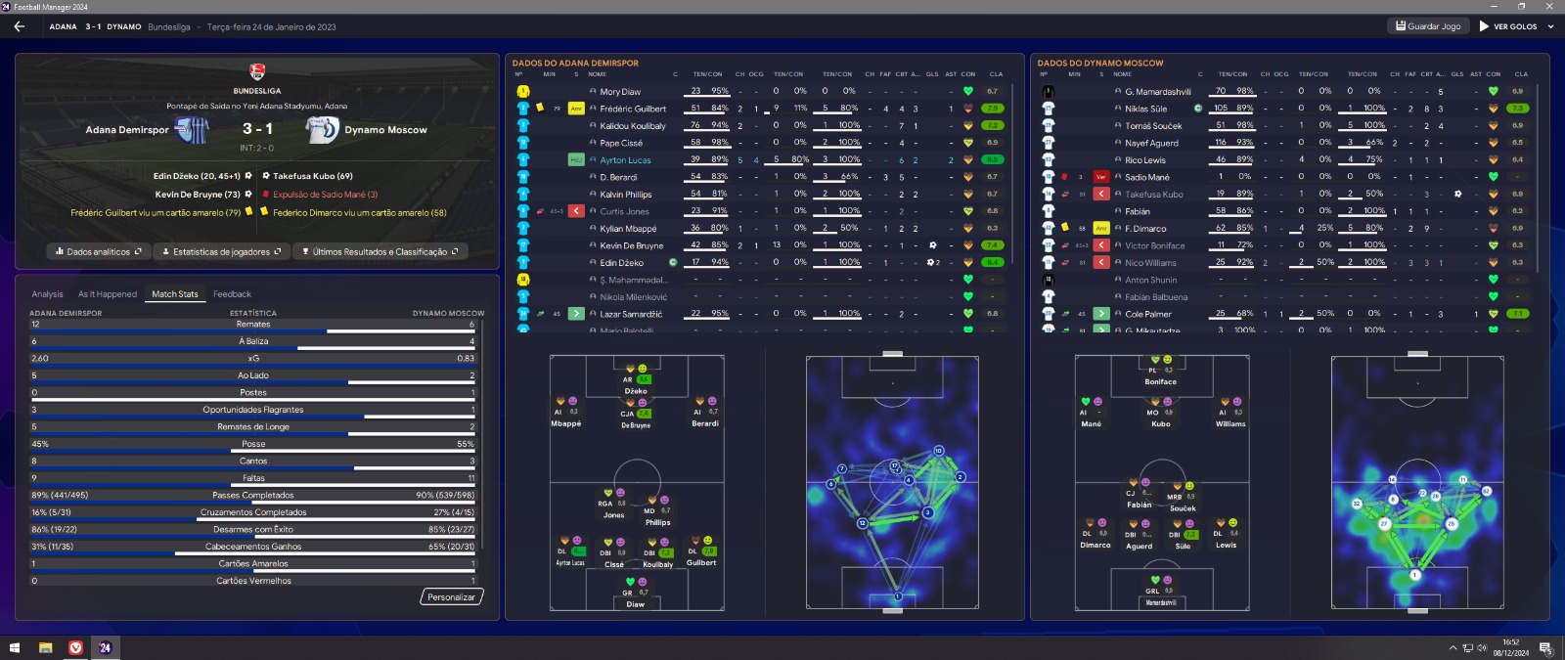Select Kalidou Koulibaly row name
1565x660 pixels.
[633, 125]
